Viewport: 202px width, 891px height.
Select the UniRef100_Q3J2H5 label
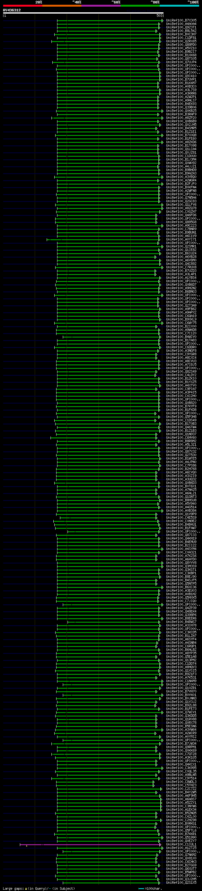pyautogui.click(x=181, y=879)
